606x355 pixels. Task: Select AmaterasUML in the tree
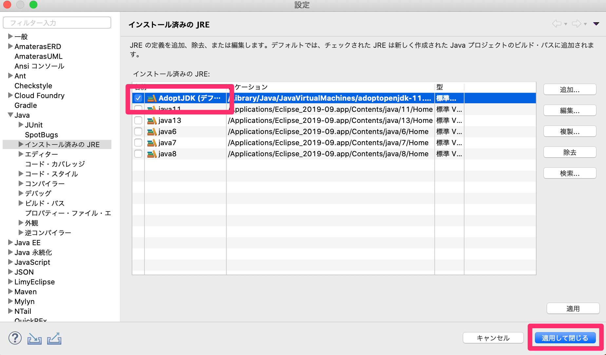[x=38, y=56]
